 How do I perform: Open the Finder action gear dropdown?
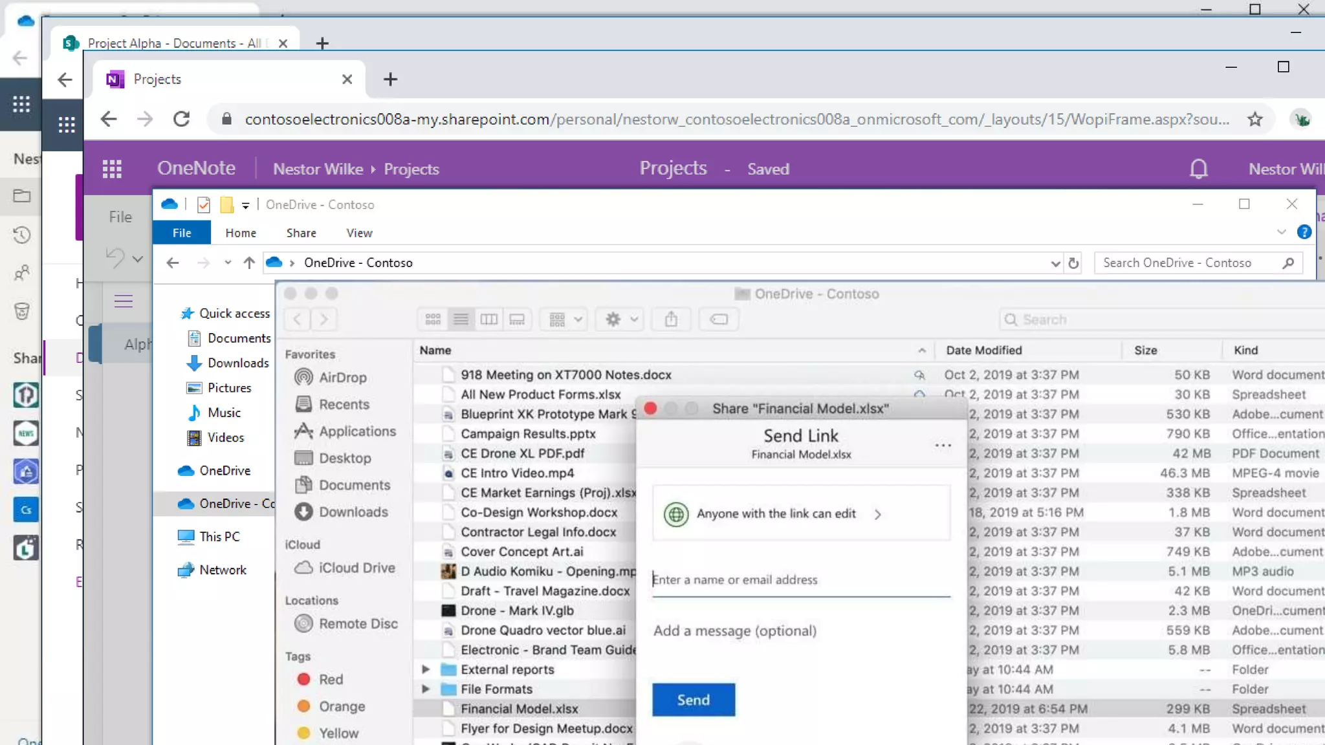(x=620, y=319)
